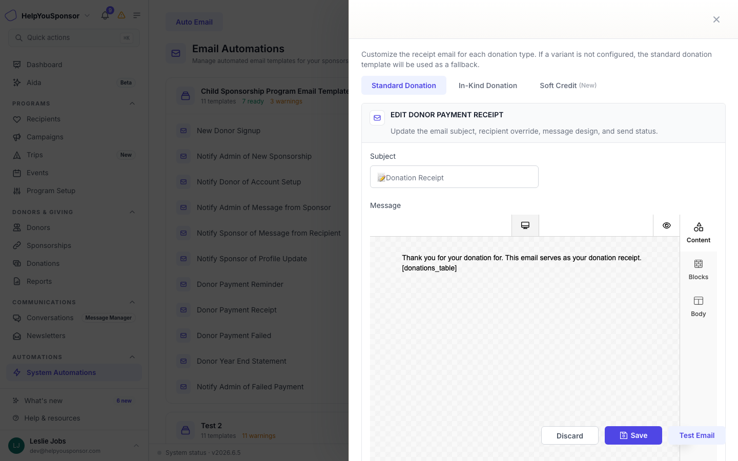Viewport: 738px width, 461px height.
Task: Send a Test Email
Action: (696, 435)
